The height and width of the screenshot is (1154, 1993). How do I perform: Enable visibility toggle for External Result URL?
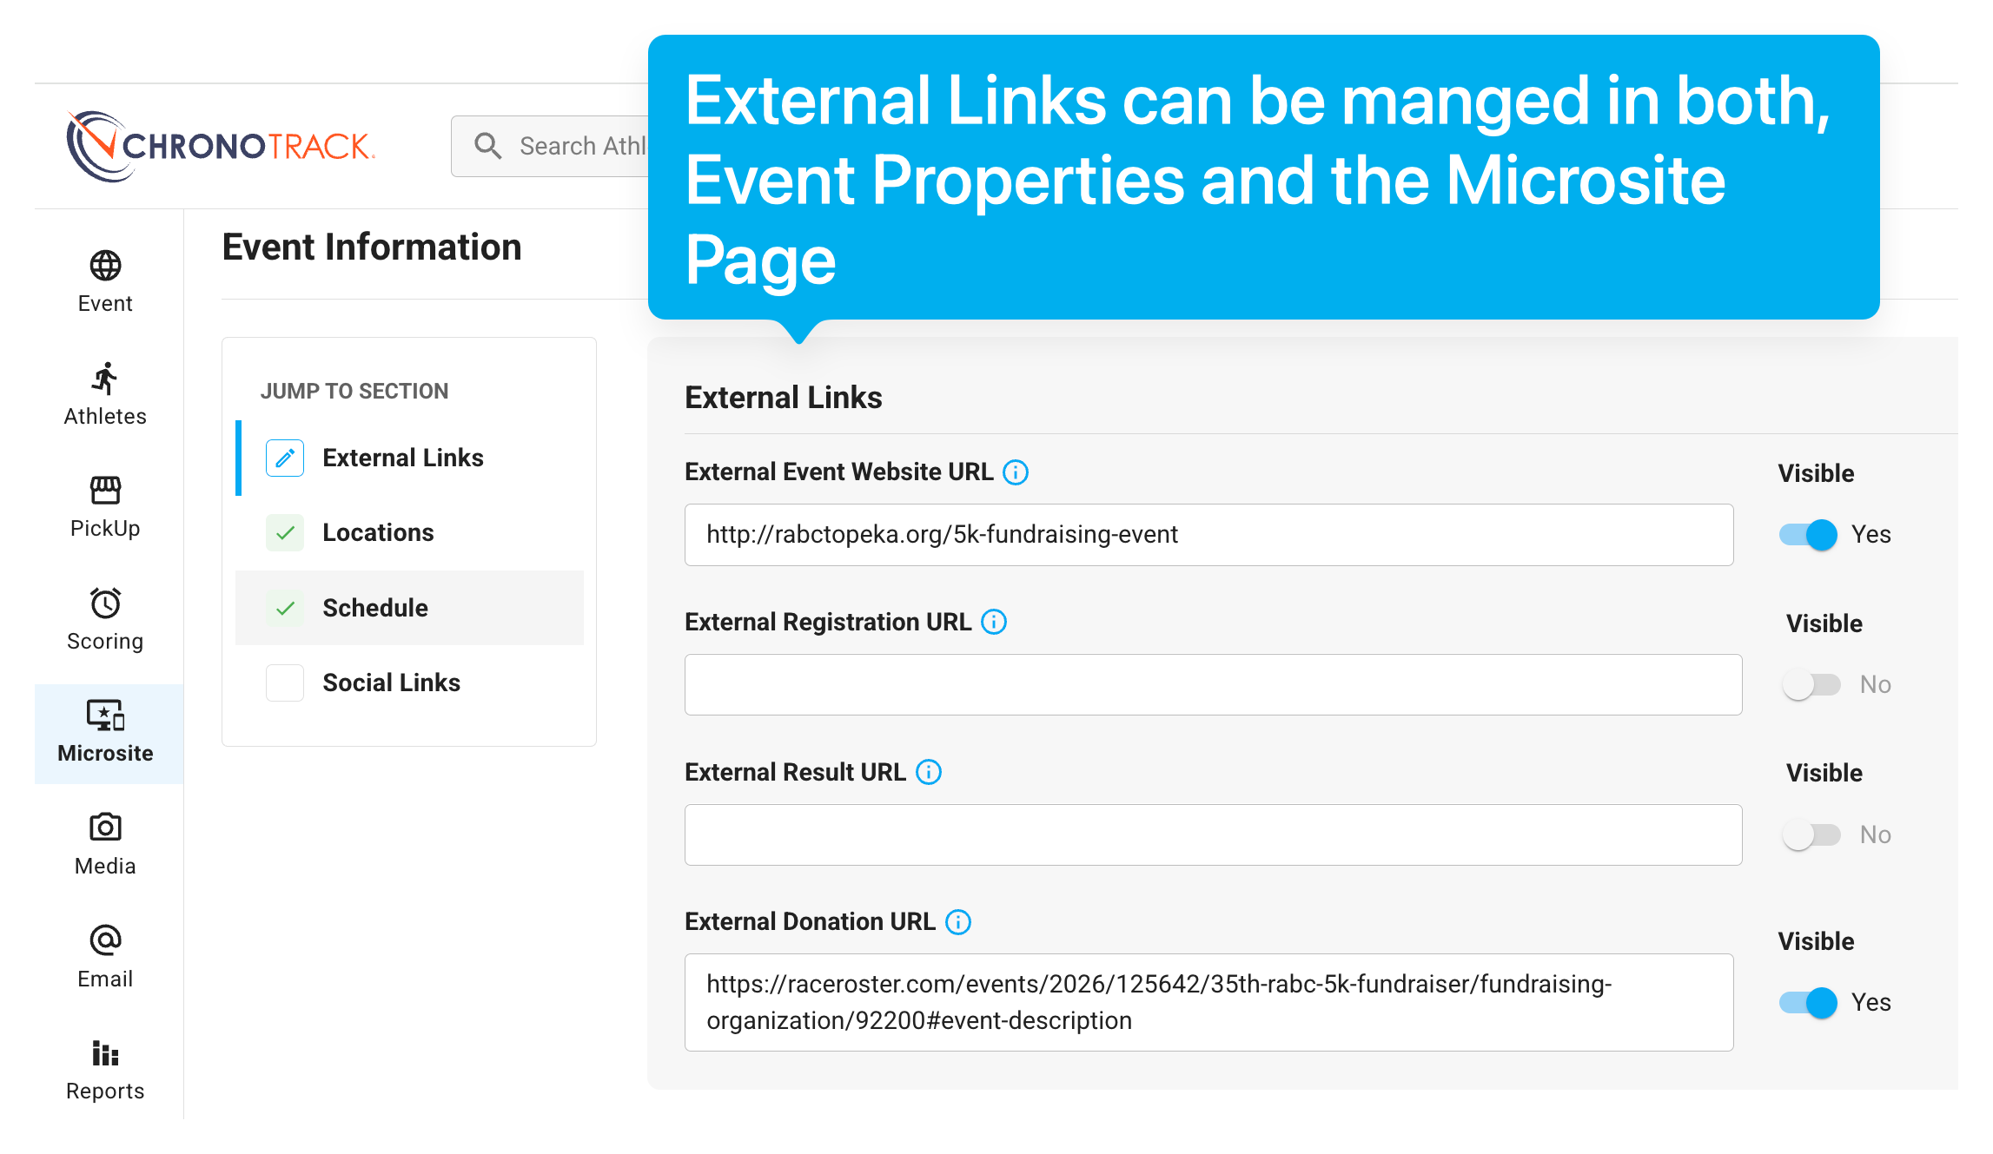click(1811, 835)
